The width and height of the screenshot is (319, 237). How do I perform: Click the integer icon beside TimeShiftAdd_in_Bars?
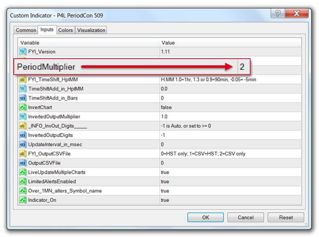[x=23, y=98]
